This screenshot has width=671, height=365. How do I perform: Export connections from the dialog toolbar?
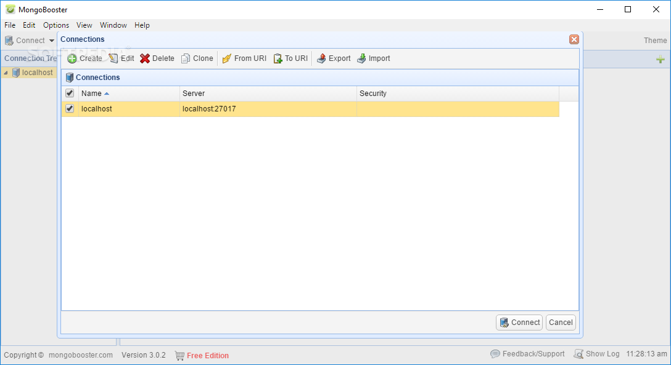click(x=334, y=58)
